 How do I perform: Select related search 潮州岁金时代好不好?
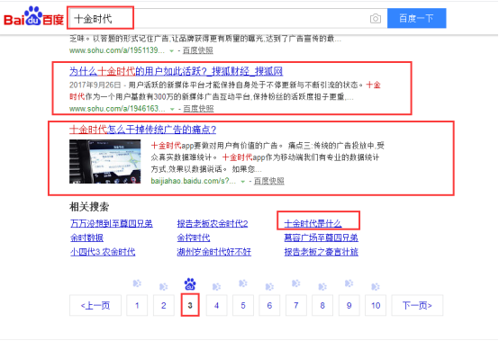tap(214, 252)
